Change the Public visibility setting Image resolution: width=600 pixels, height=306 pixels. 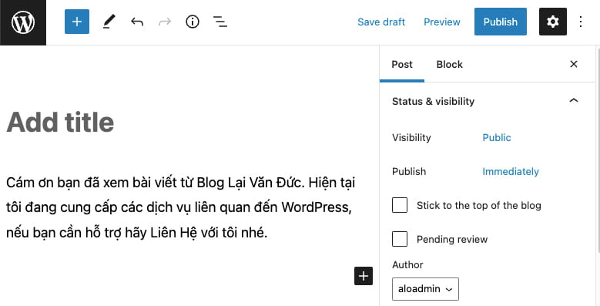[x=497, y=137]
